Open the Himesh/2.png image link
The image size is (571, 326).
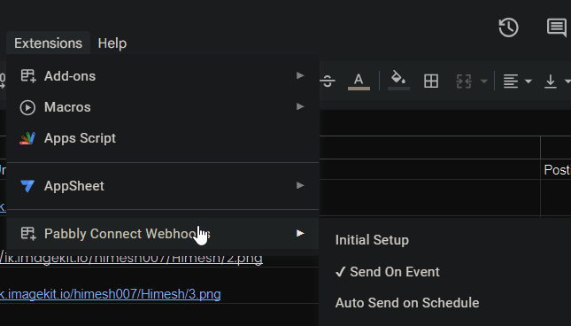131,258
